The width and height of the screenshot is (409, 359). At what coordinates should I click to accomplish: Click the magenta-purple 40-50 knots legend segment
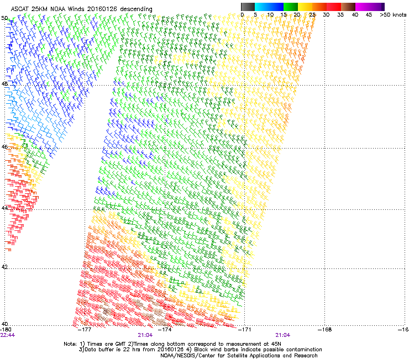pyautogui.click(x=370, y=7)
